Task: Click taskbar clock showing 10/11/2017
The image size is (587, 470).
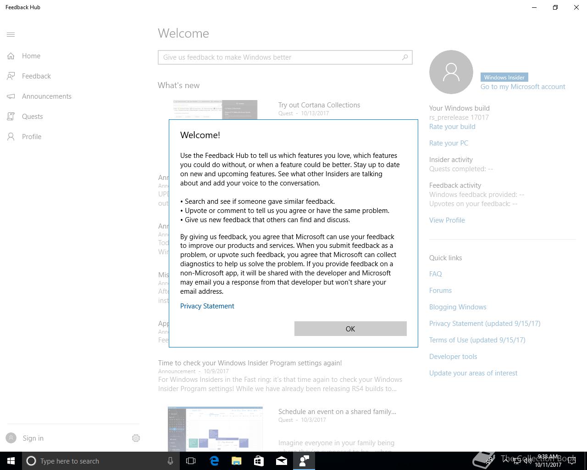Action: pos(548,461)
